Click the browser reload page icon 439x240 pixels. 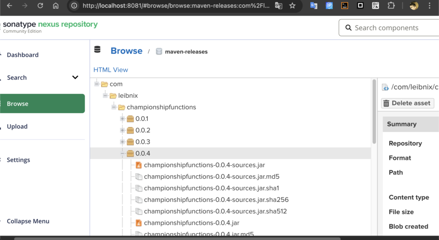pyautogui.click(x=40, y=6)
